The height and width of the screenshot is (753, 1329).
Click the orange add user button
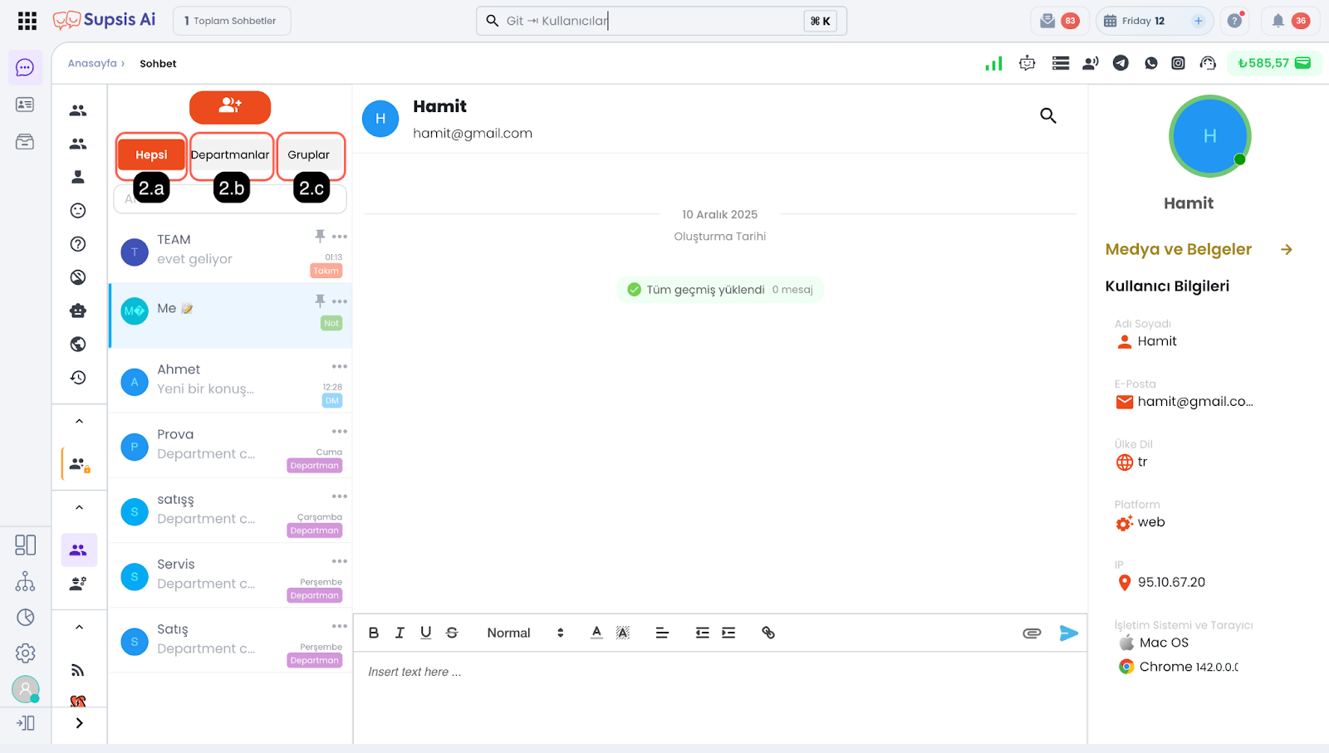[x=230, y=107]
